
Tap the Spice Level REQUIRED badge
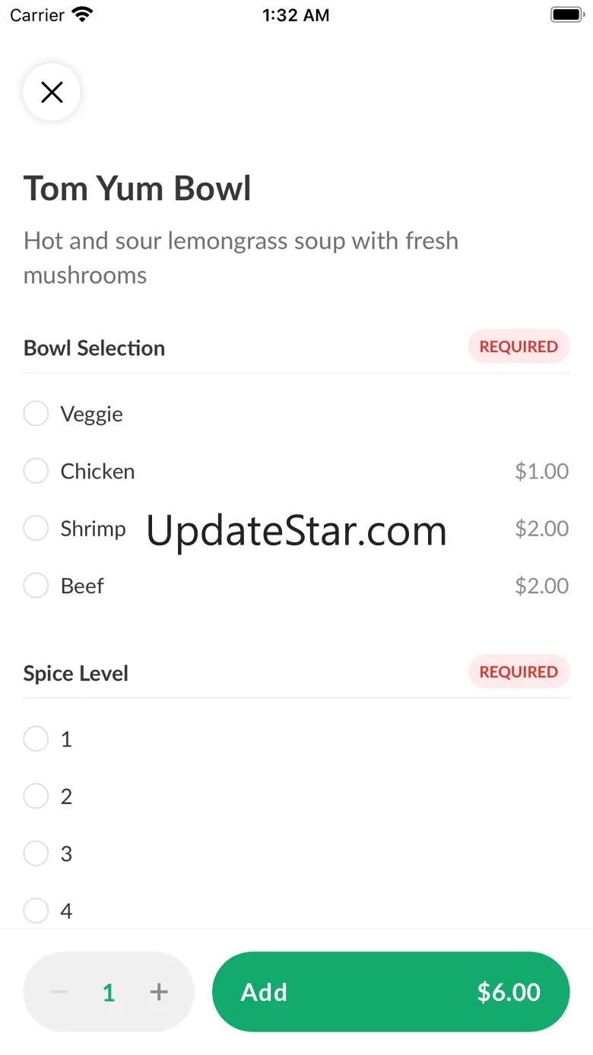point(518,672)
